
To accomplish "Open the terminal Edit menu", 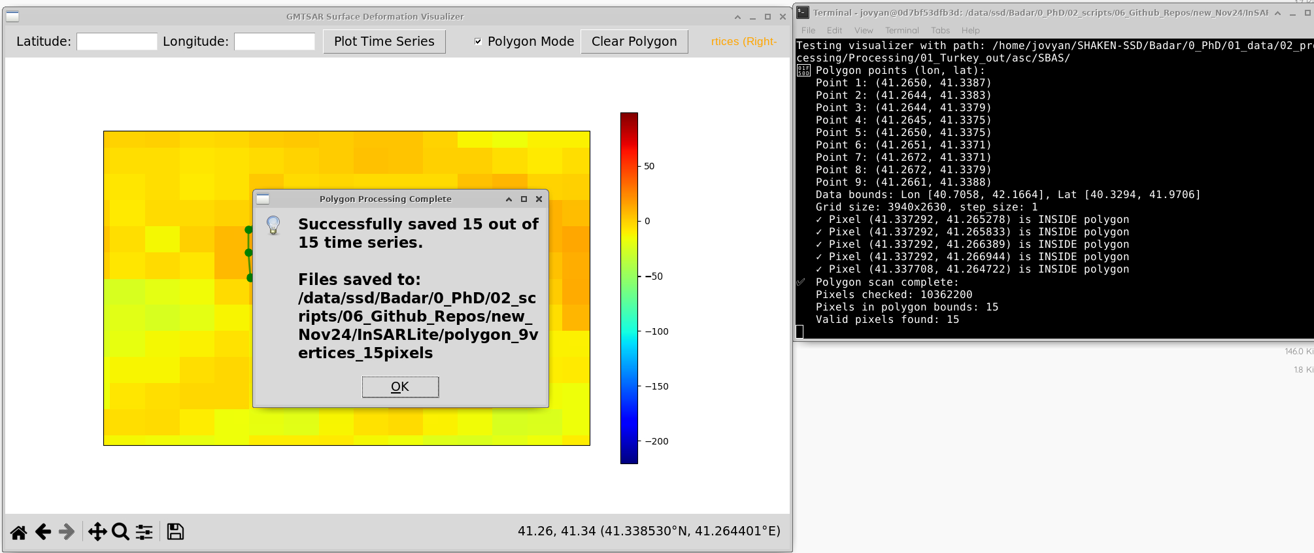I will coord(834,30).
